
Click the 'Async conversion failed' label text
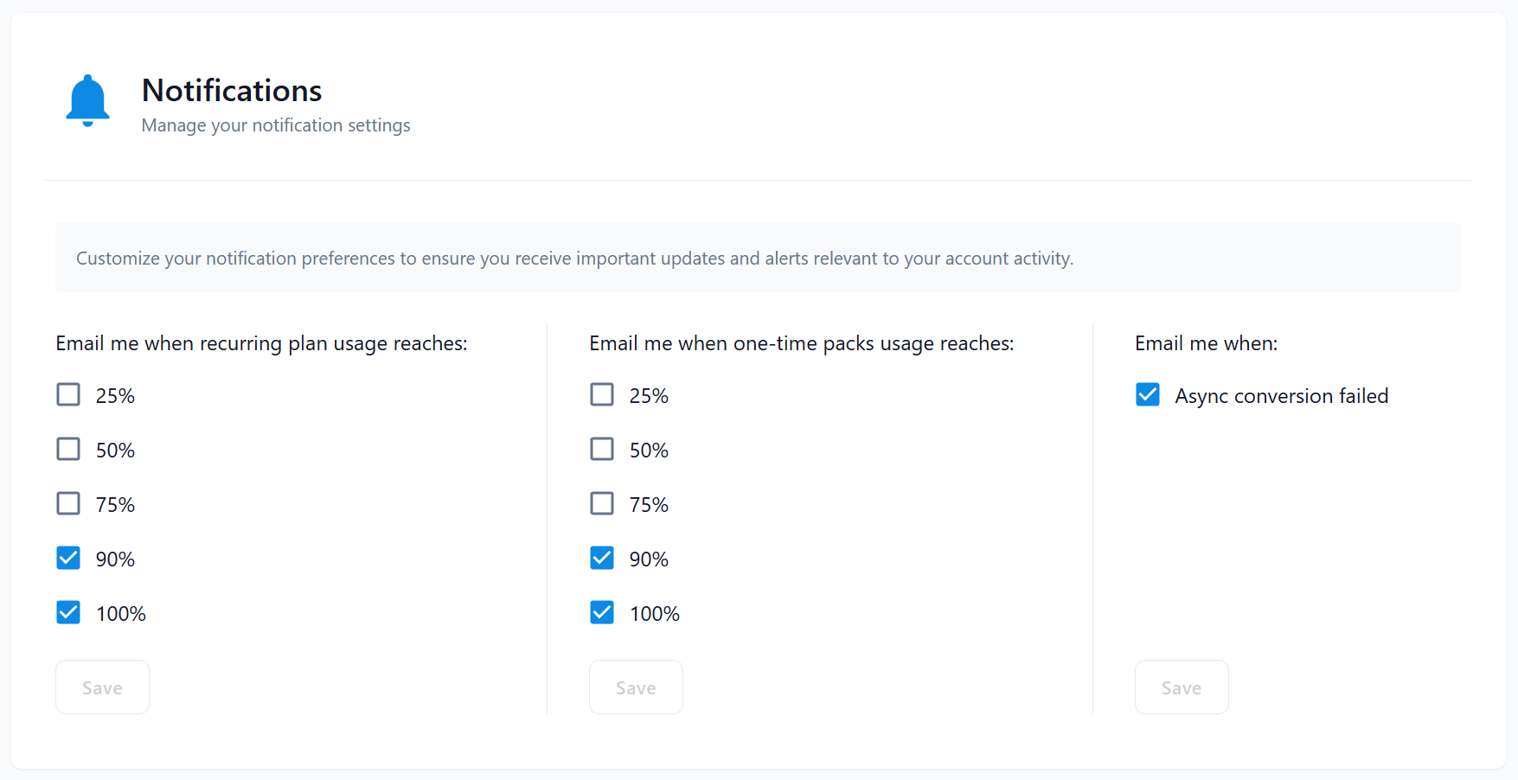[x=1282, y=396]
